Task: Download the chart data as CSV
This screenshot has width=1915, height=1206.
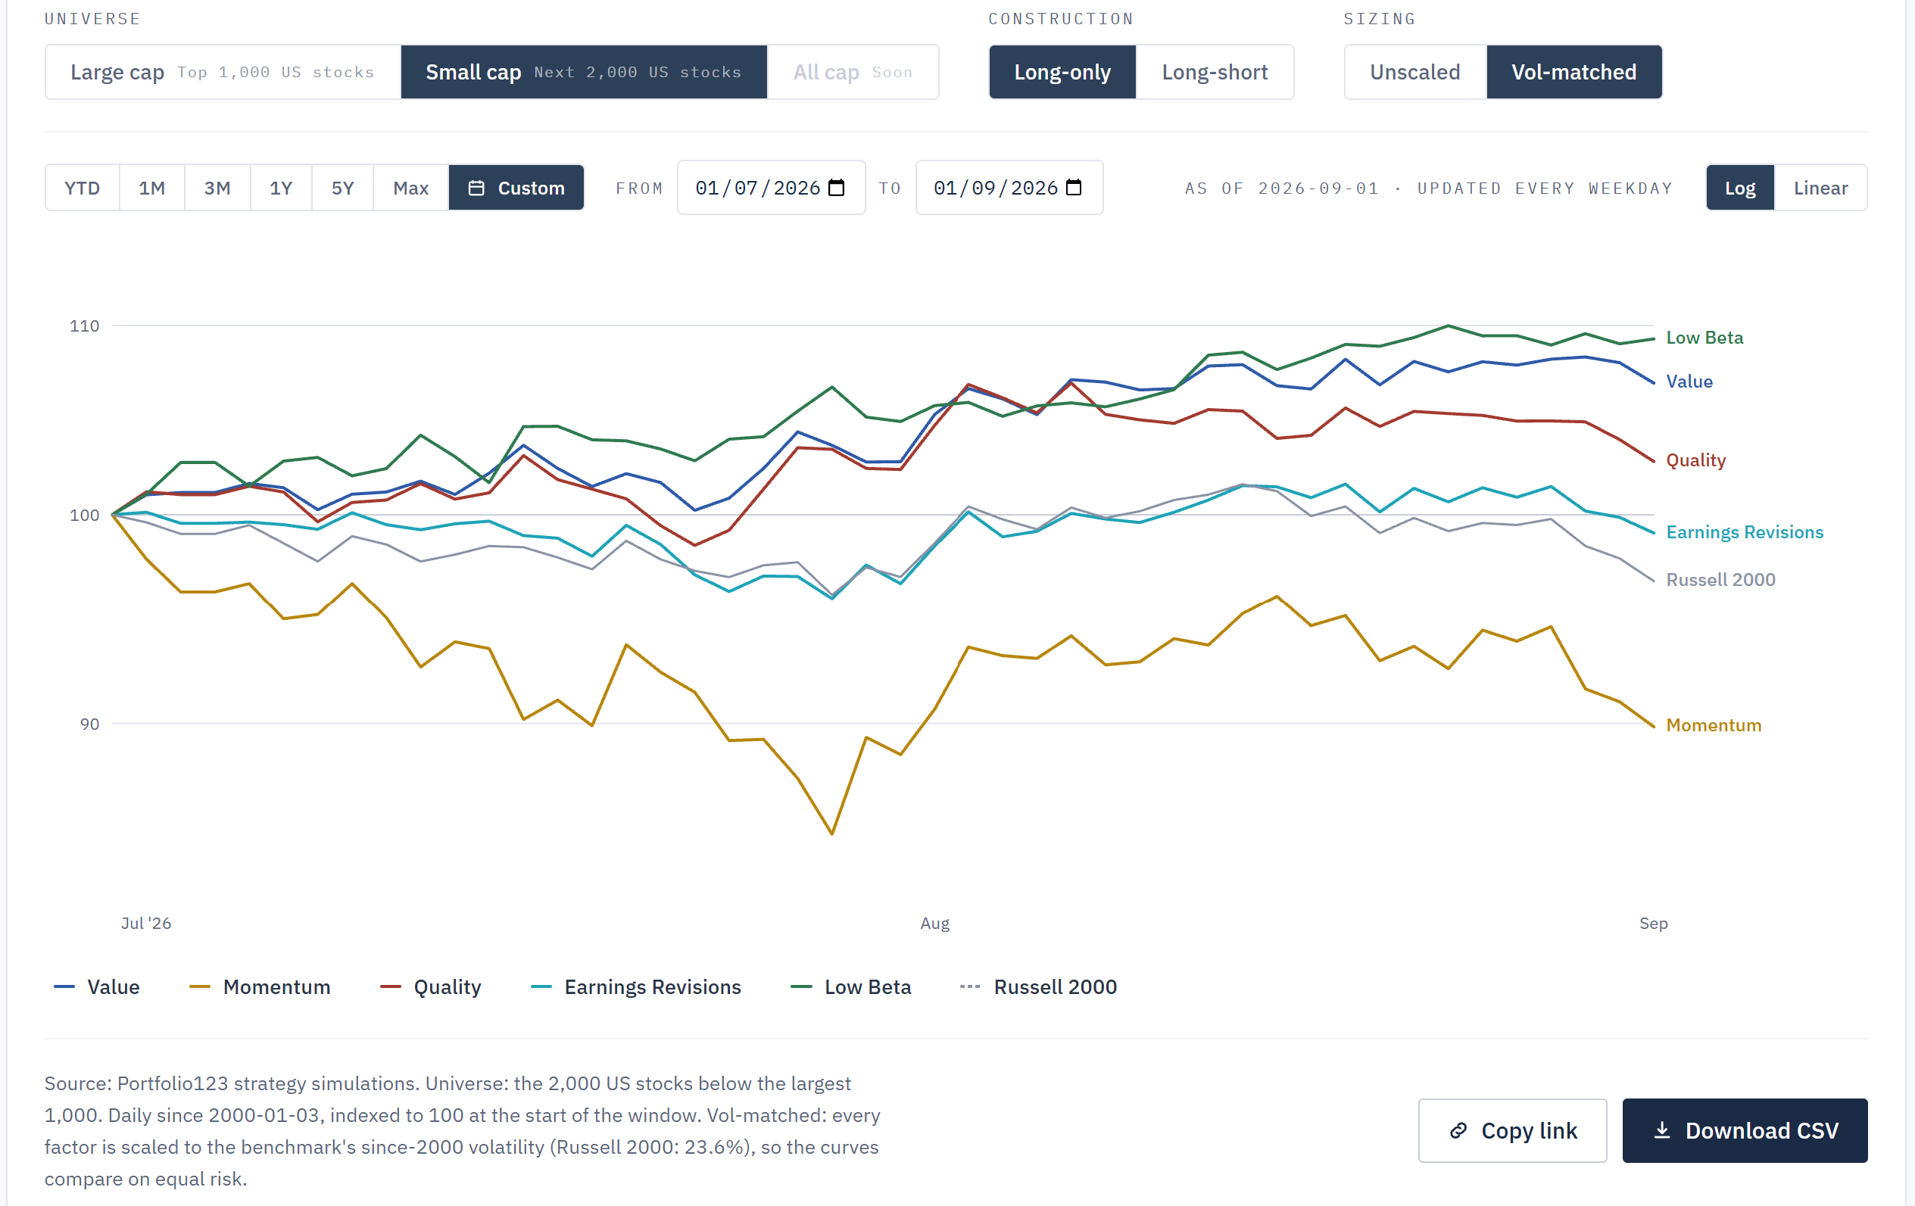Action: (1745, 1130)
